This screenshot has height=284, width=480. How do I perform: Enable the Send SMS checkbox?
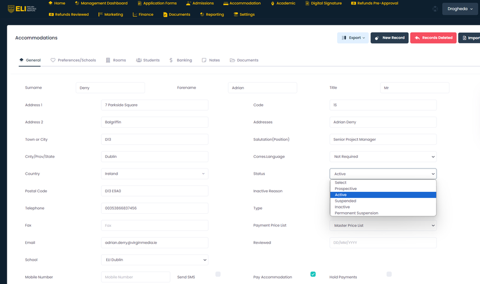218,274
